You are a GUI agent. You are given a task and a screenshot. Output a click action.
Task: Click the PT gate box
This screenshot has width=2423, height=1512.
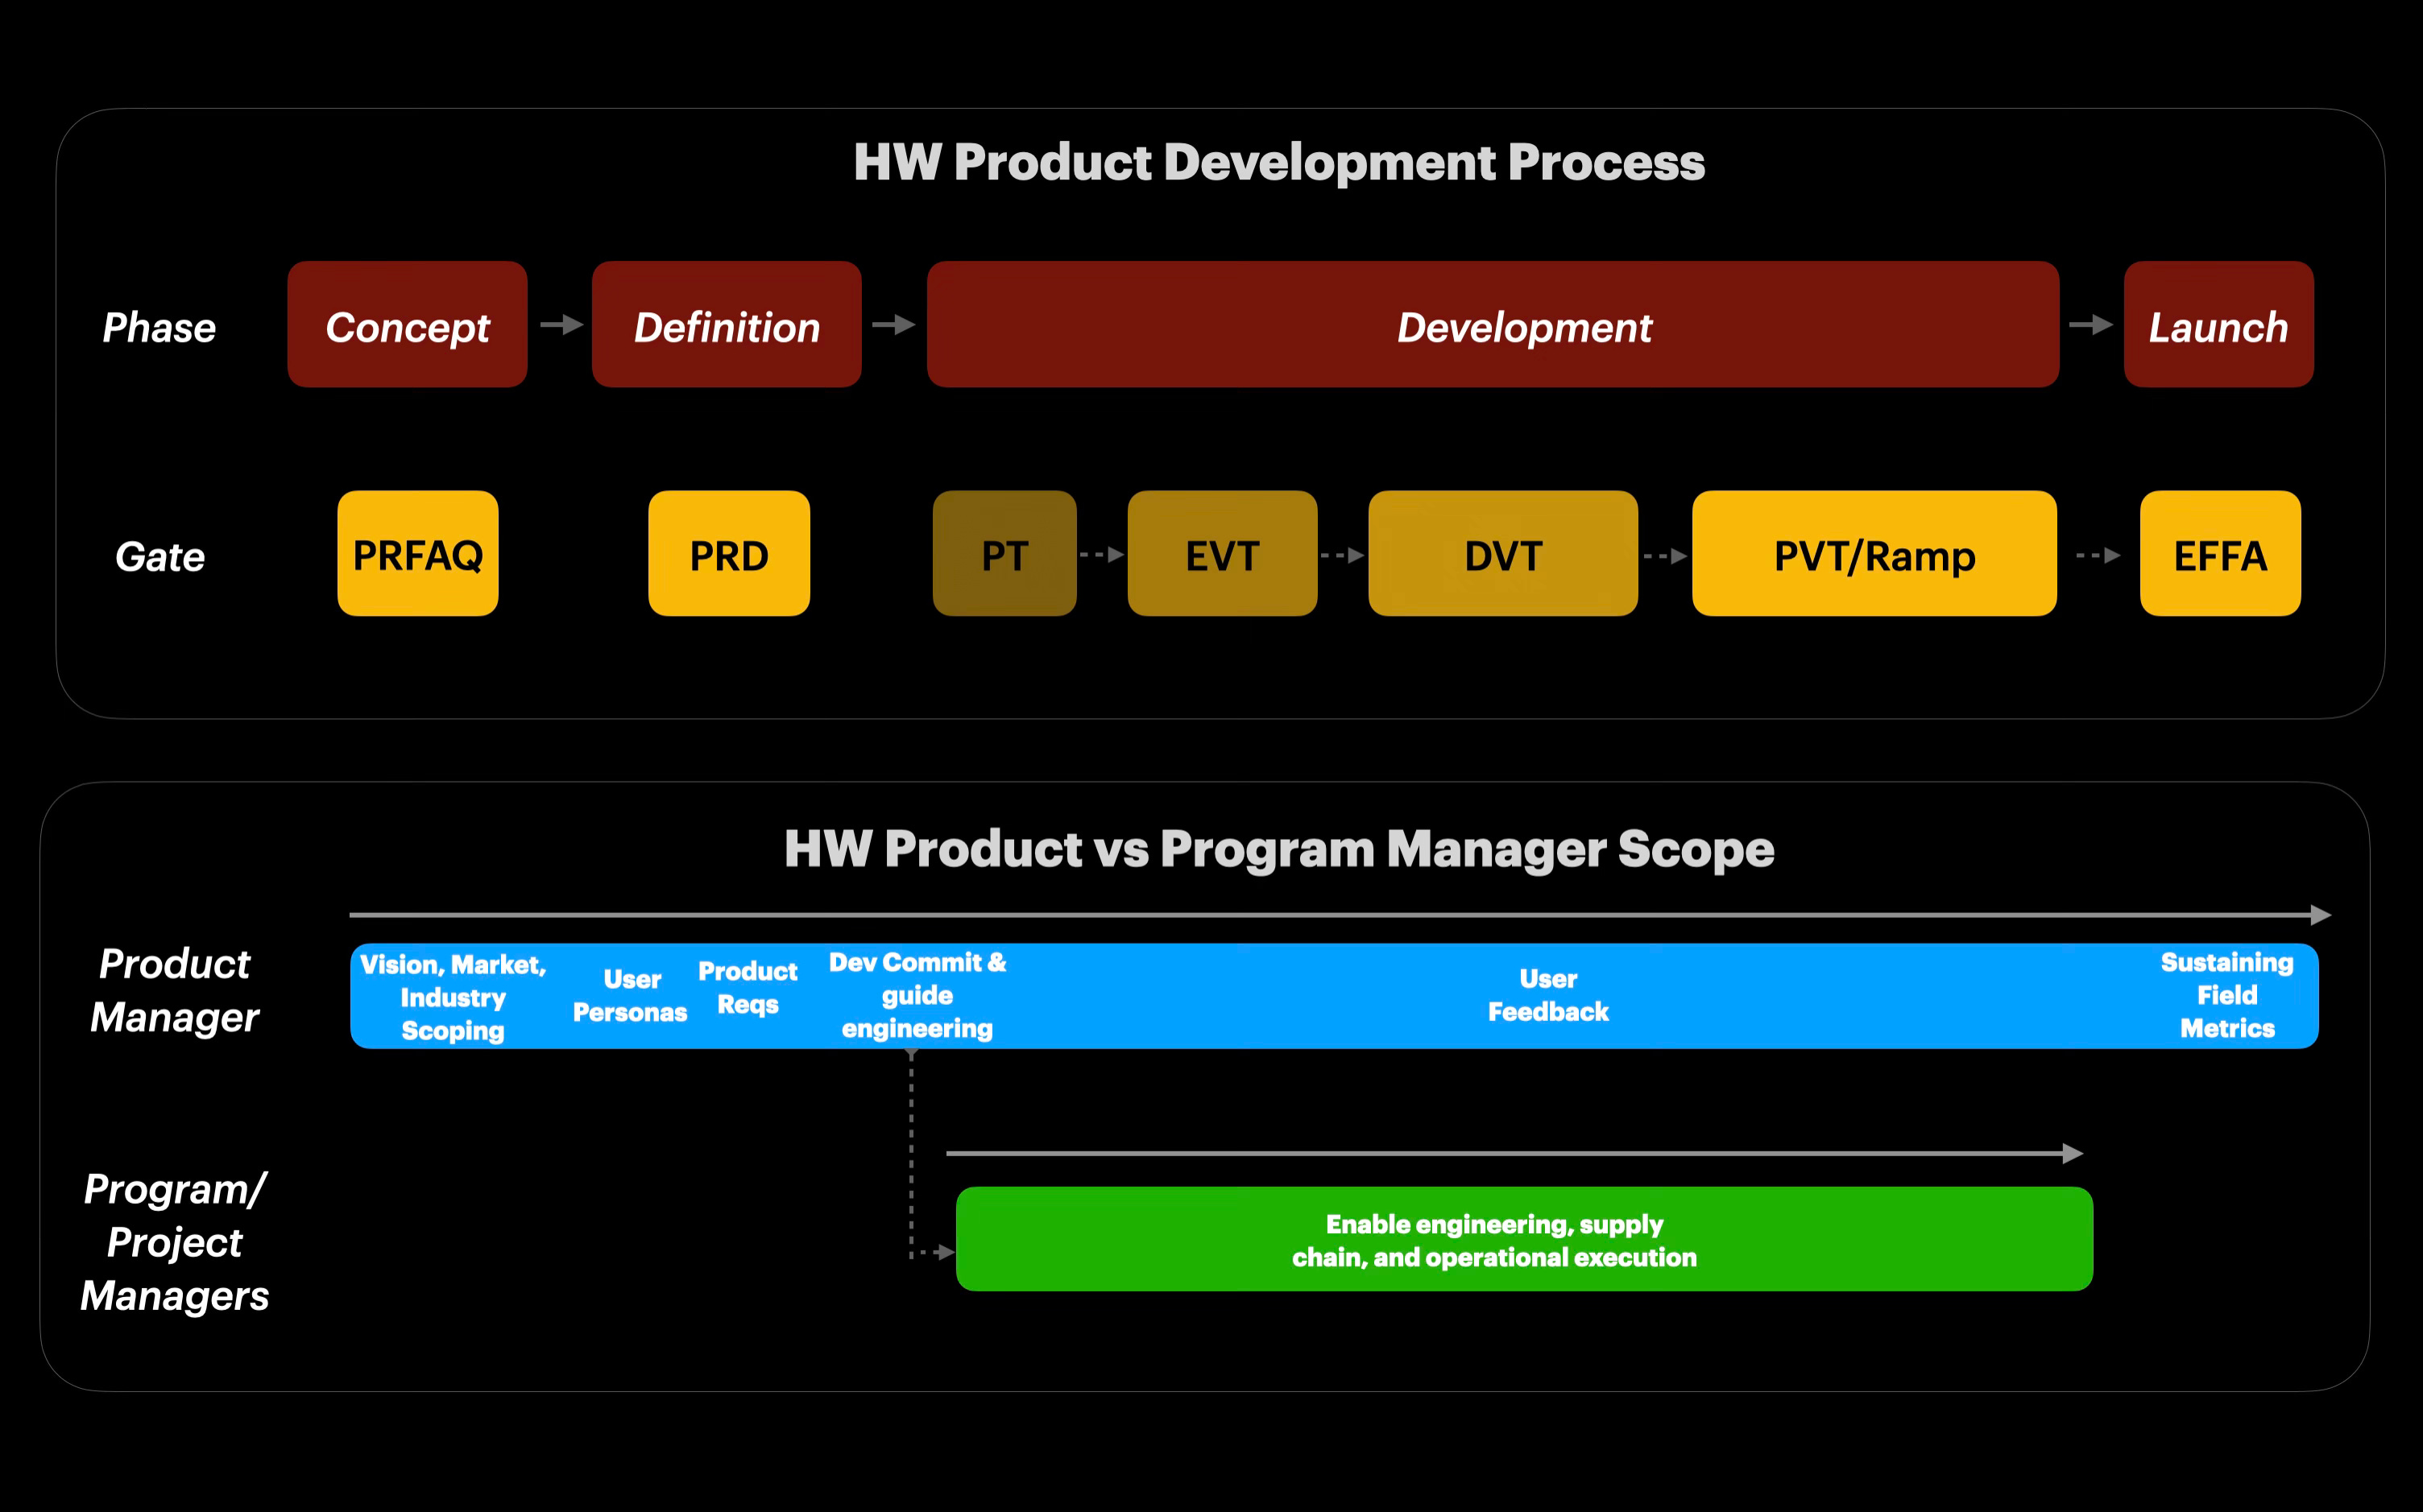(1004, 553)
